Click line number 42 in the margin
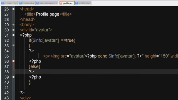Image resolution: width=178 pixels, height=100 pixels. tap(7, 93)
